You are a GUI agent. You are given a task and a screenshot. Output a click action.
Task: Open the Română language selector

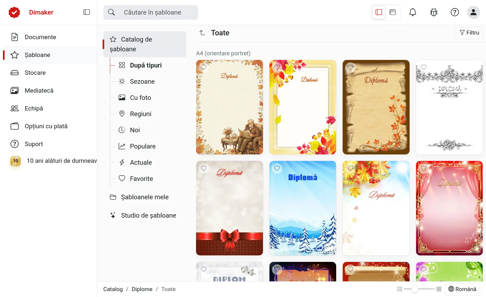point(462,289)
